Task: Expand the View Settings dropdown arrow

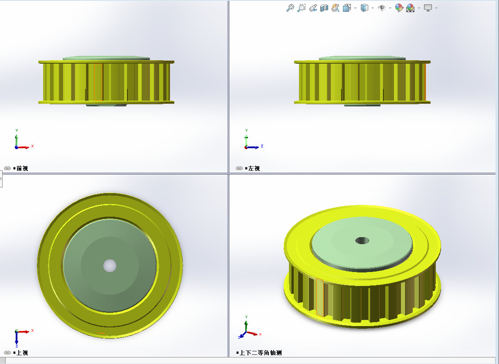Action: [436, 8]
